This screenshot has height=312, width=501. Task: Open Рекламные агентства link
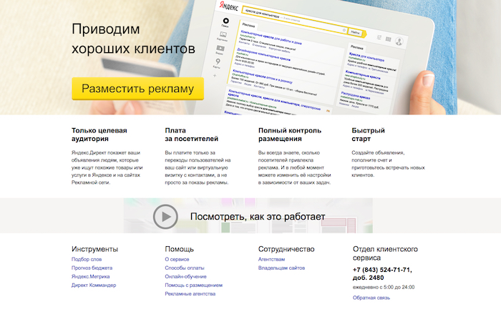pos(190,294)
